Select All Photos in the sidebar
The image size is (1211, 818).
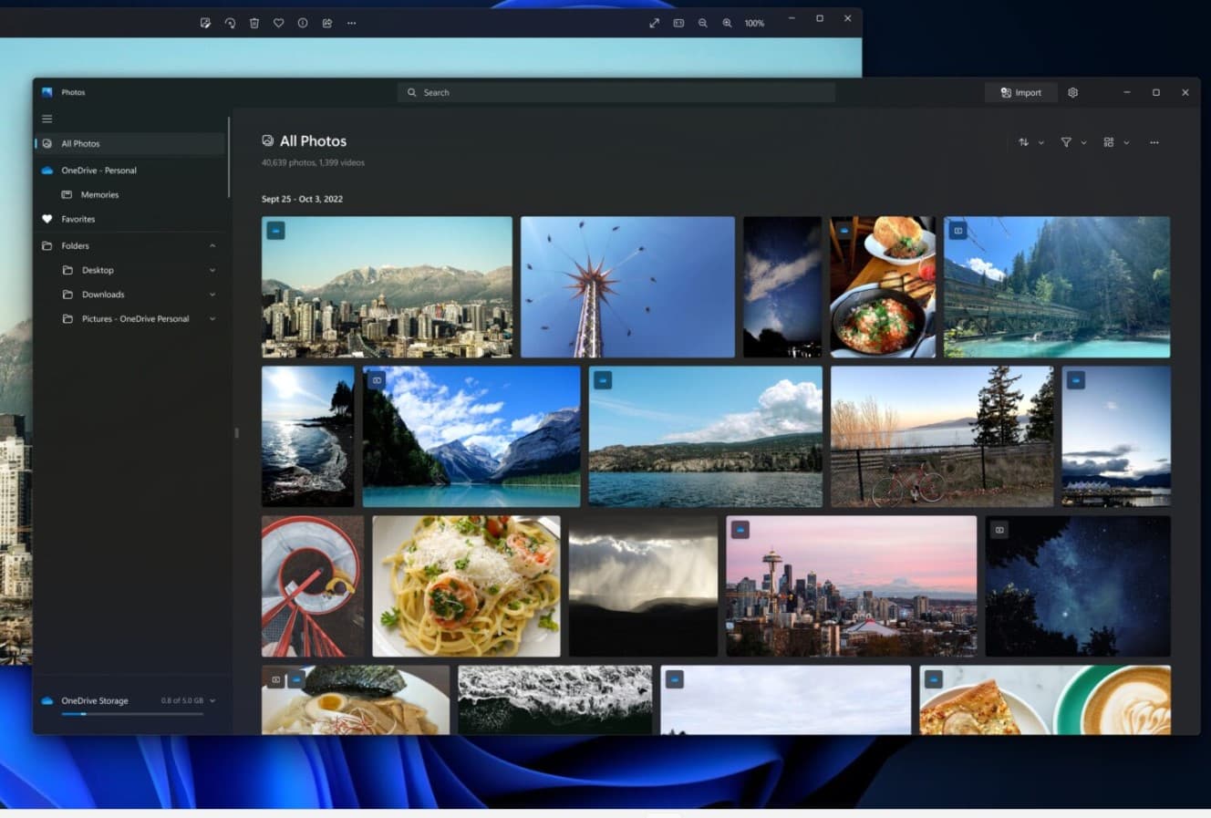129,143
